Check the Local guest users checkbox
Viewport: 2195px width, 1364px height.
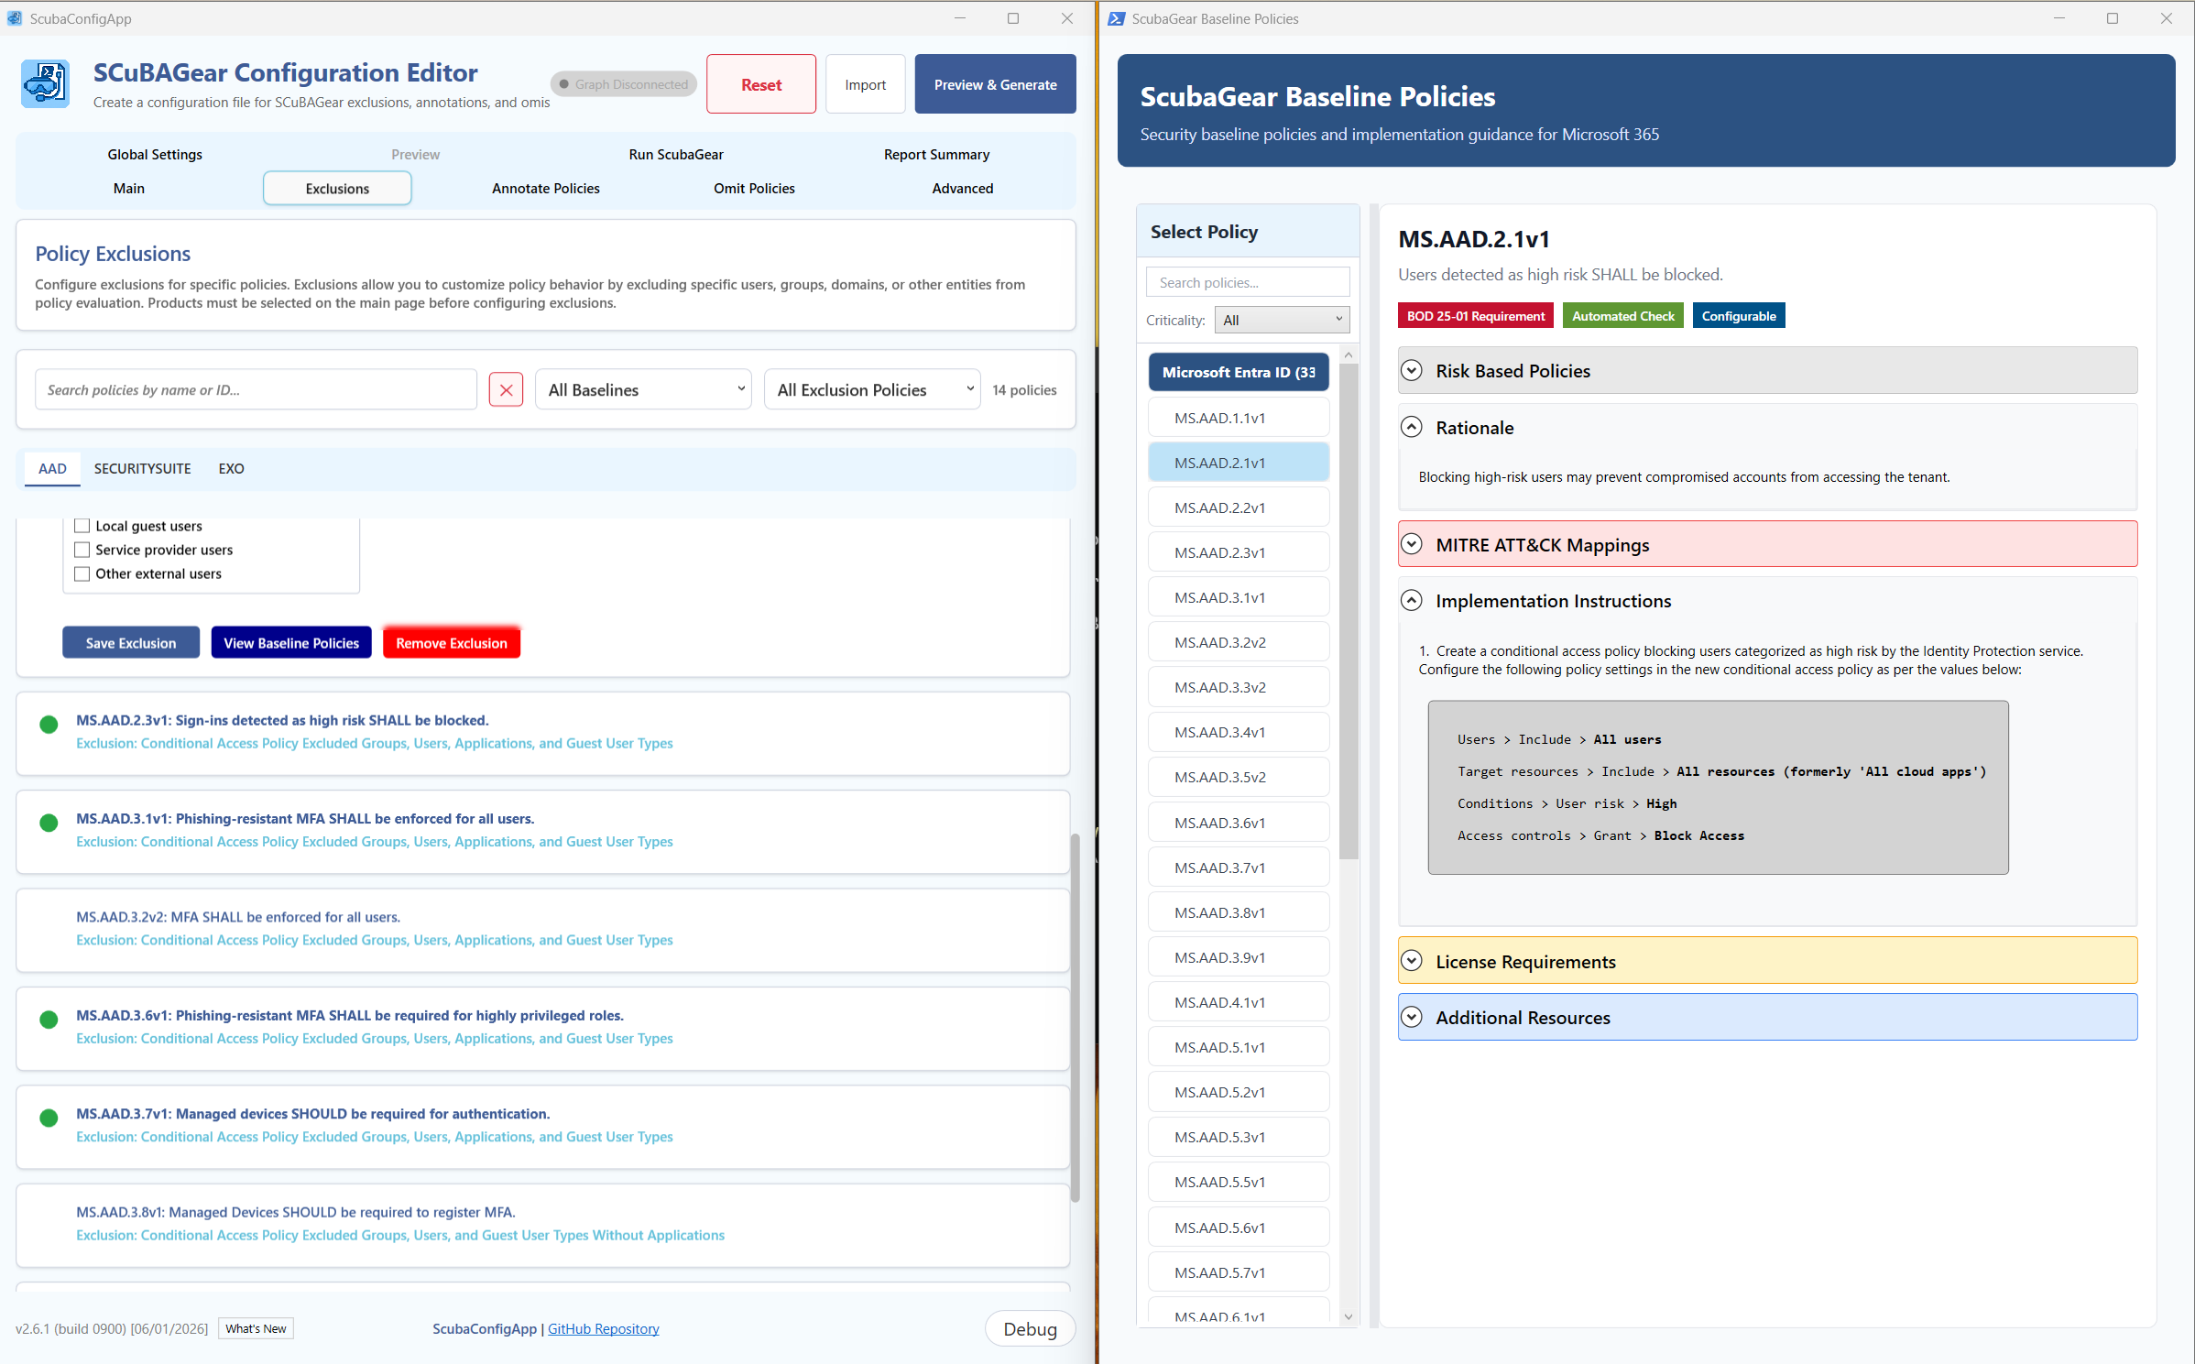tap(82, 526)
